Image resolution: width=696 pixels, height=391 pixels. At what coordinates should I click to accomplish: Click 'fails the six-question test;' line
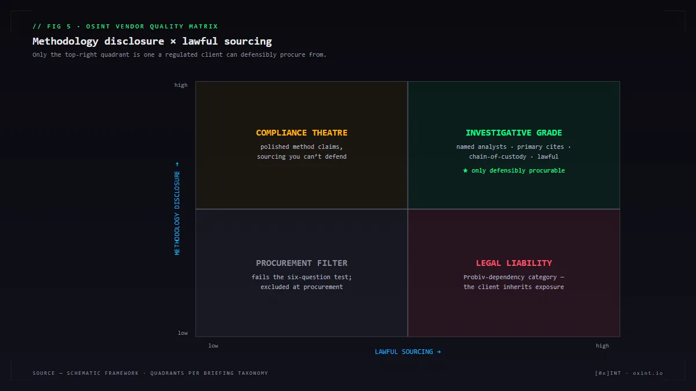click(x=302, y=277)
